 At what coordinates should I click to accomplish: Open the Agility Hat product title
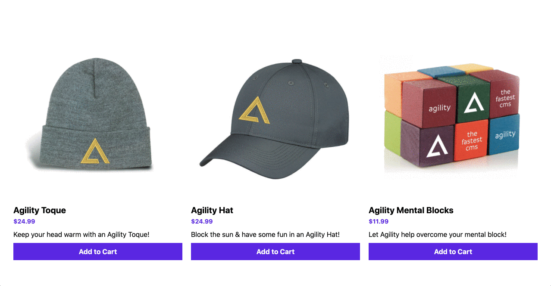tap(212, 210)
